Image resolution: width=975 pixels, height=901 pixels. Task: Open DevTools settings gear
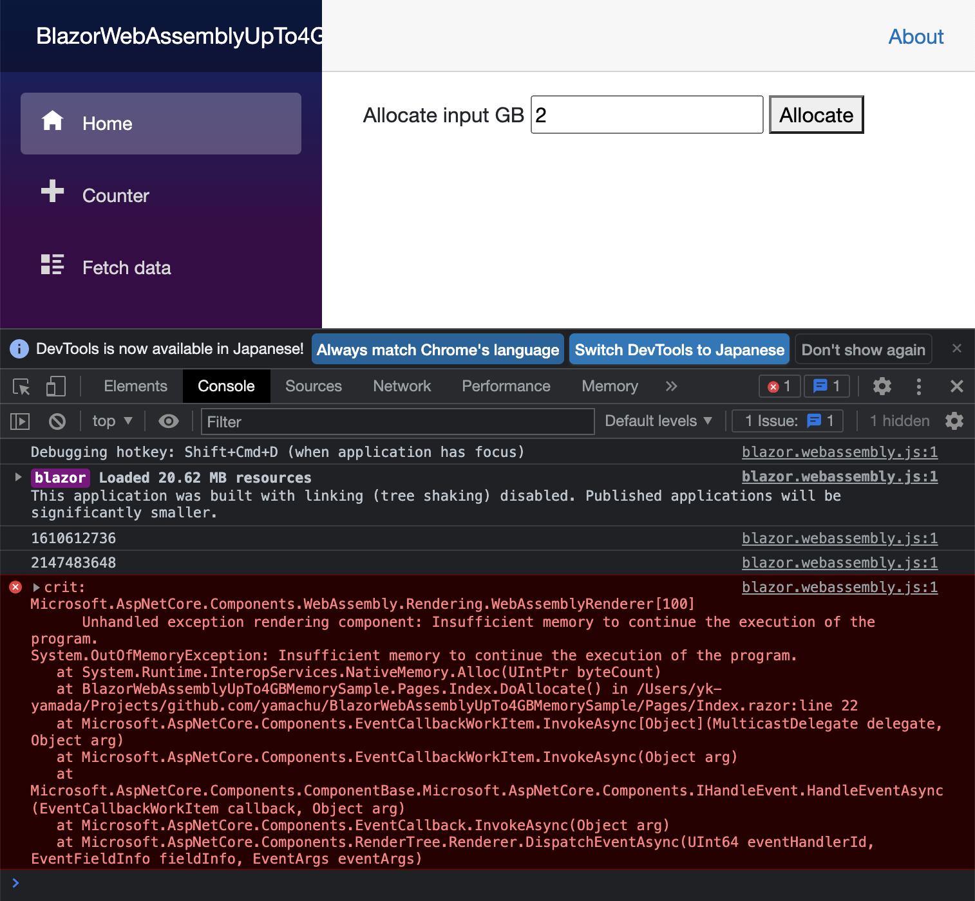882,386
